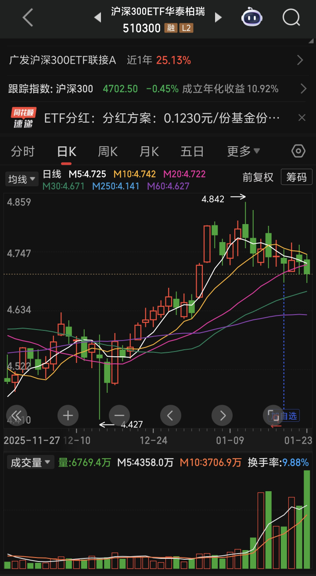Open the robot AI assistant
This screenshot has width=316, height=576.
click(252, 18)
